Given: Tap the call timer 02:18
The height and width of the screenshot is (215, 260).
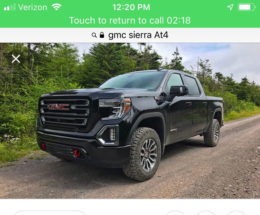Looking at the screenshot, I should click(x=179, y=20).
